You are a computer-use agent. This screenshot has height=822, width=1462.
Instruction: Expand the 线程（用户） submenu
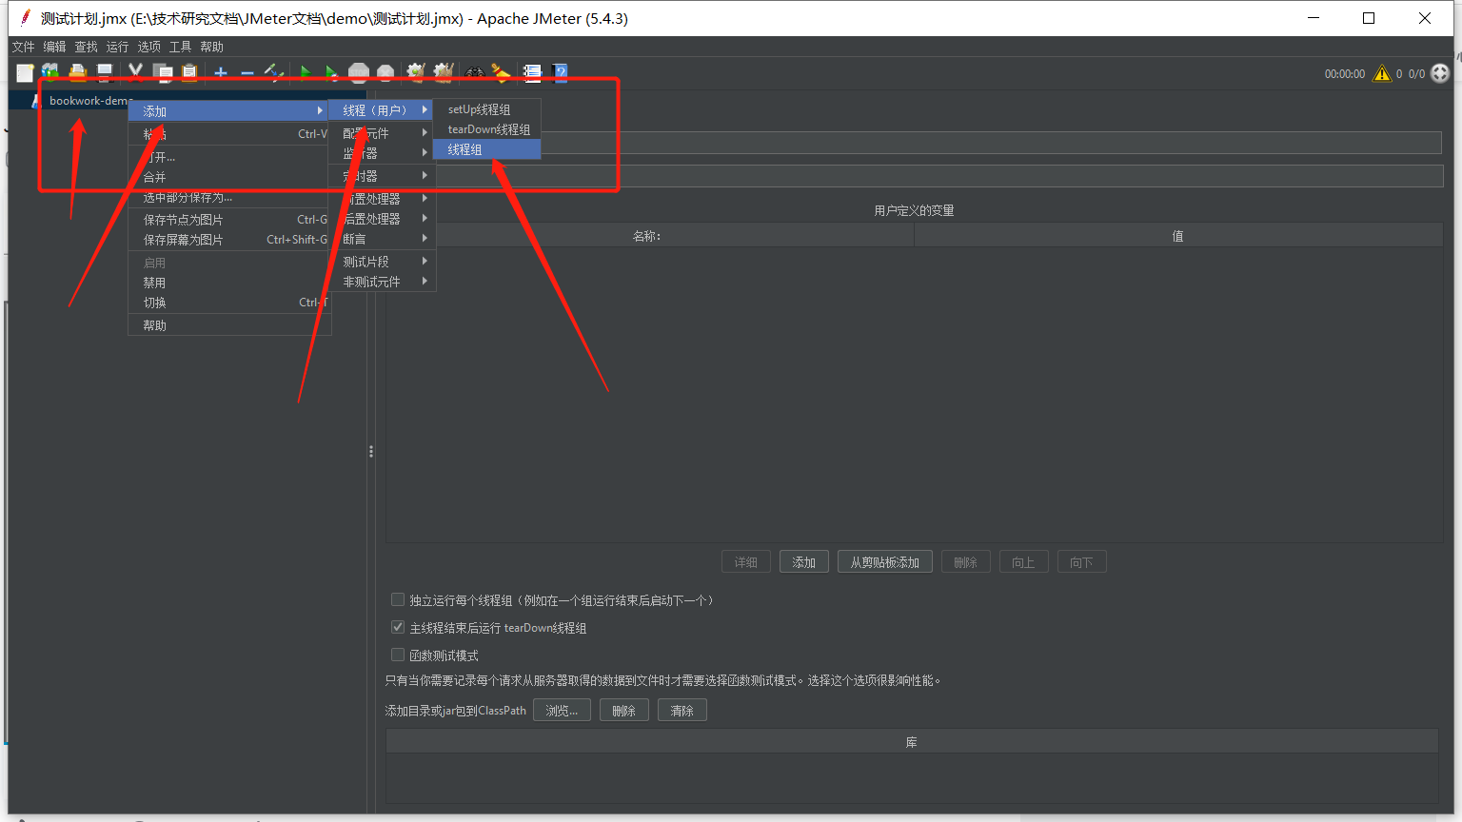[x=382, y=110]
